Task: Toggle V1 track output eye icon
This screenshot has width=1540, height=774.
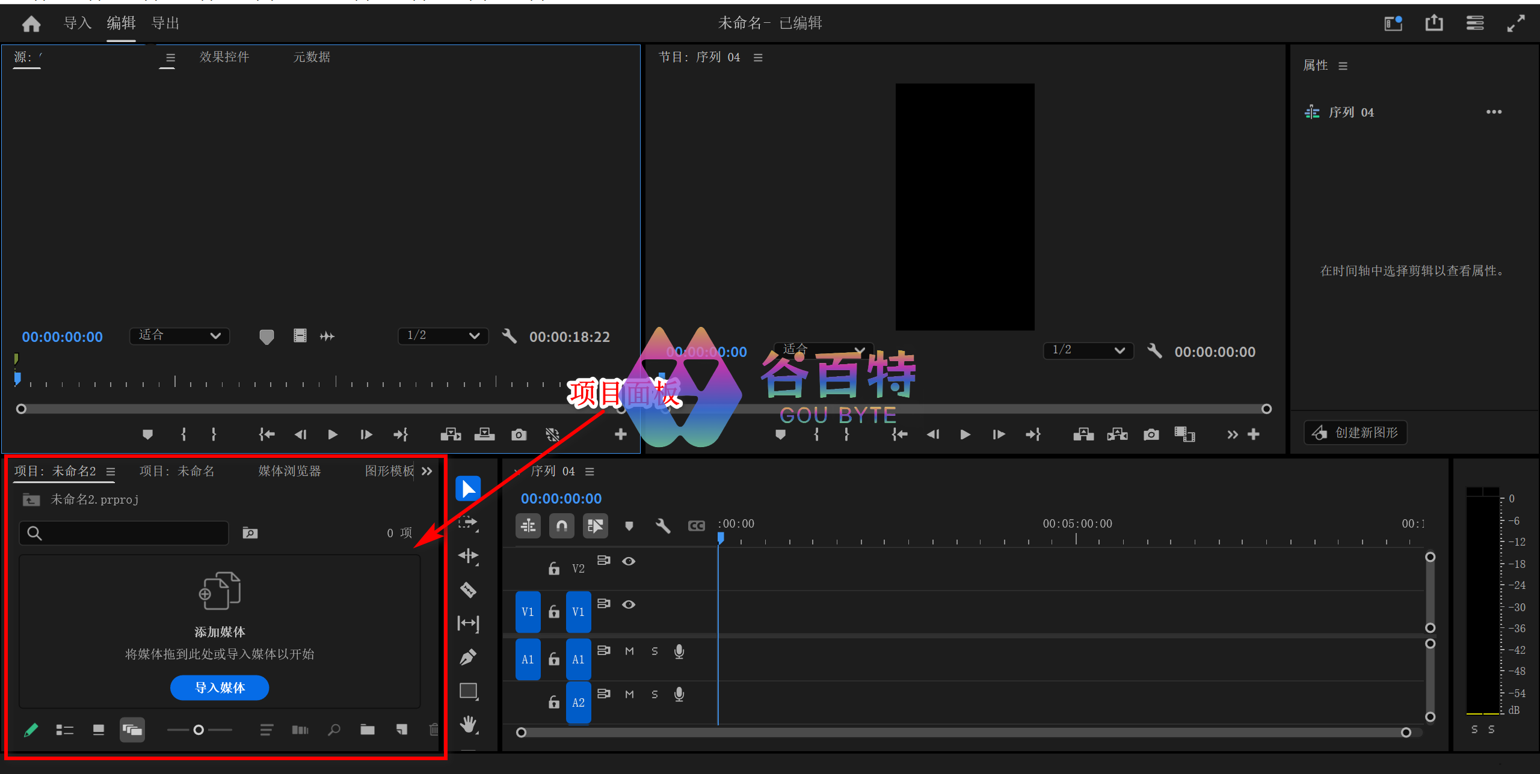Action: click(629, 604)
